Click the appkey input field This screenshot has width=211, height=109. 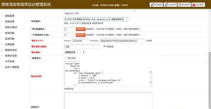click(x=80, y=41)
